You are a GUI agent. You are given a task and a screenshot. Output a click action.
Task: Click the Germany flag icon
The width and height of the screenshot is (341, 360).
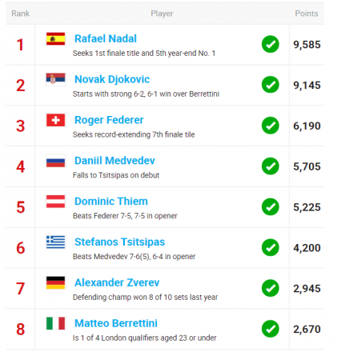[x=55, y=282]
